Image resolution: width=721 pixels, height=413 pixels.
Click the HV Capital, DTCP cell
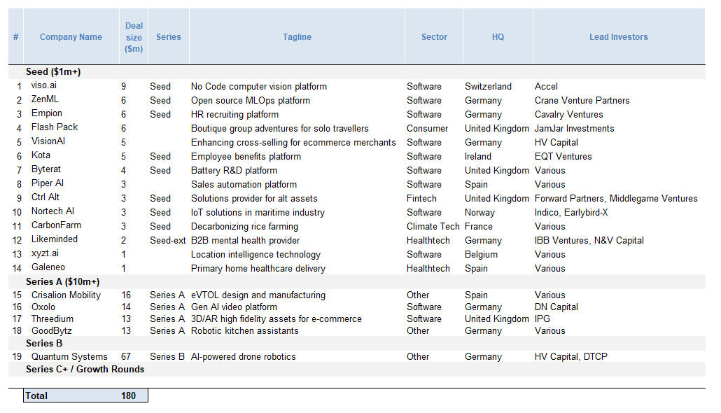point(571,356)
